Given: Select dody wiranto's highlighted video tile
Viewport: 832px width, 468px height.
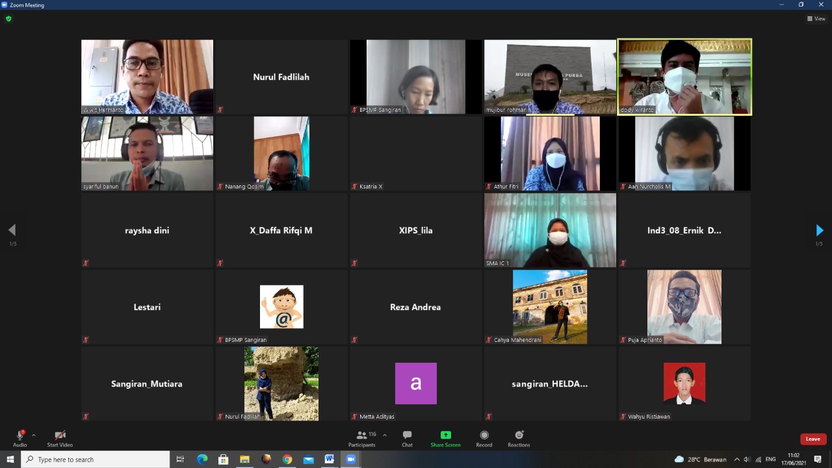Looking at the screenshot, I should pos(684,77).
